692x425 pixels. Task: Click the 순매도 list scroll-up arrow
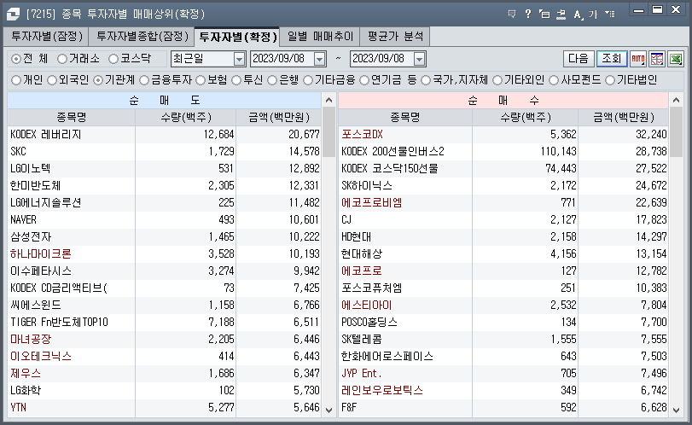tap(329, 100)
